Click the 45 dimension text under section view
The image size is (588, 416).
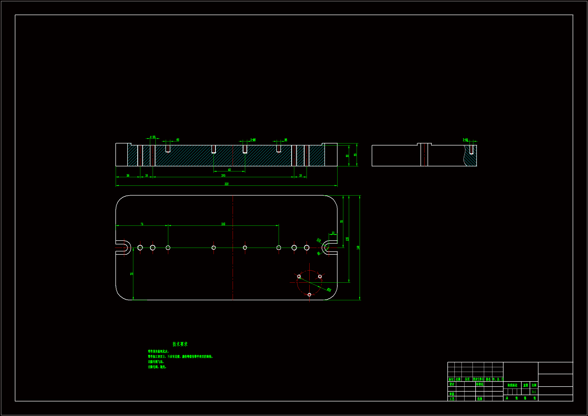[229, 170]
